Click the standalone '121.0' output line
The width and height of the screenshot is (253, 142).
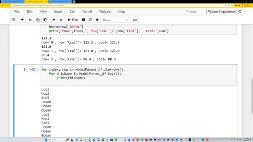click(x=46, y=47)
